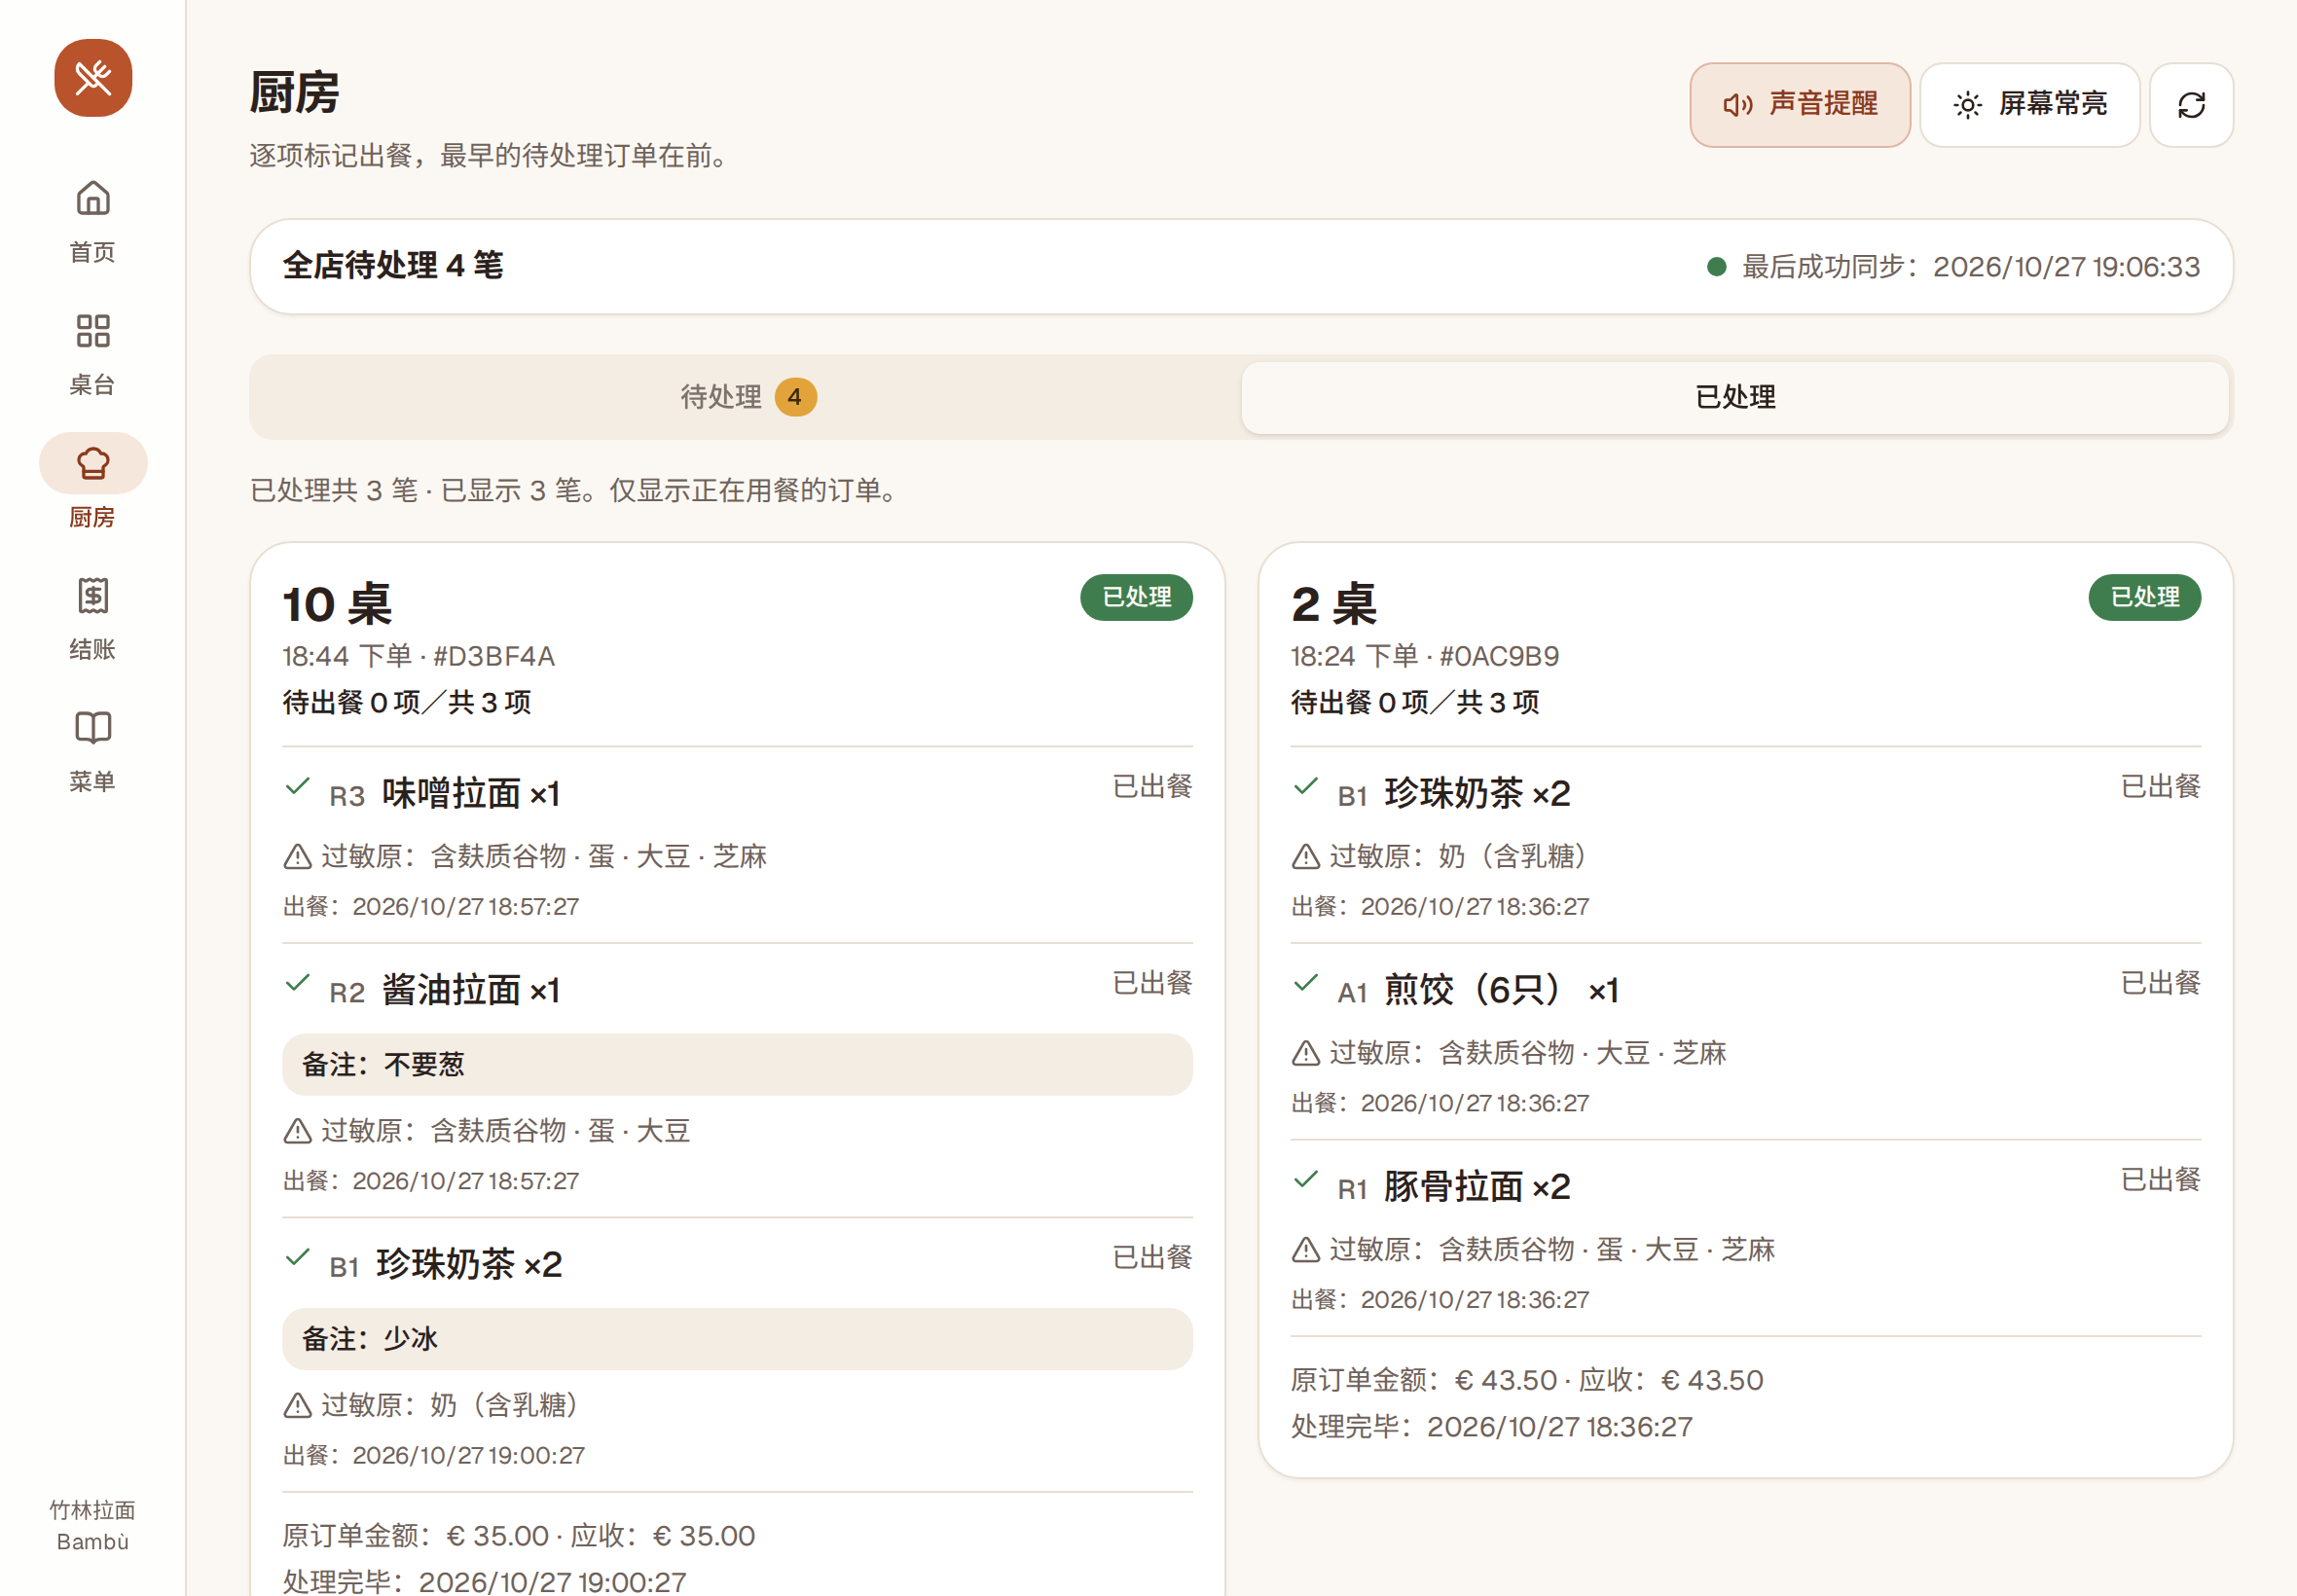Refresh the kitchen order list
Image resolution: width=2297 pixels, height=1596 pixels.
(2191, 105)
